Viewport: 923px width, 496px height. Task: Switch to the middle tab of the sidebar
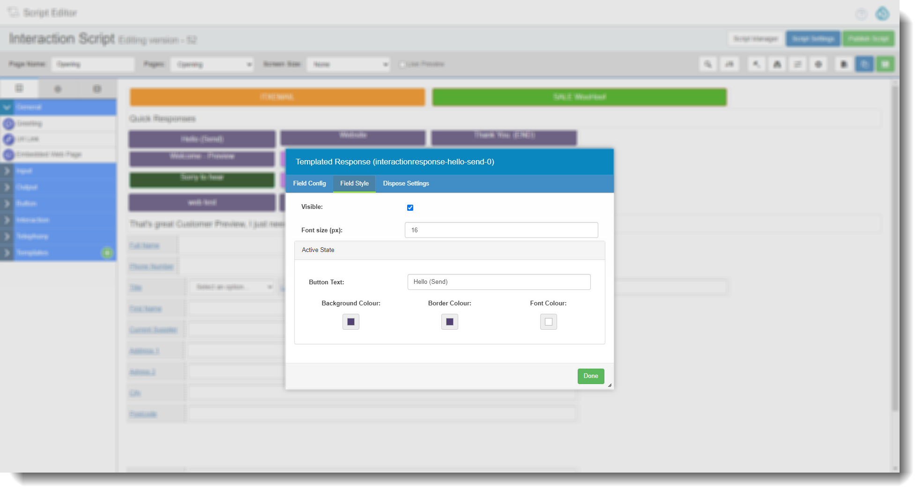tap(58, 89)
